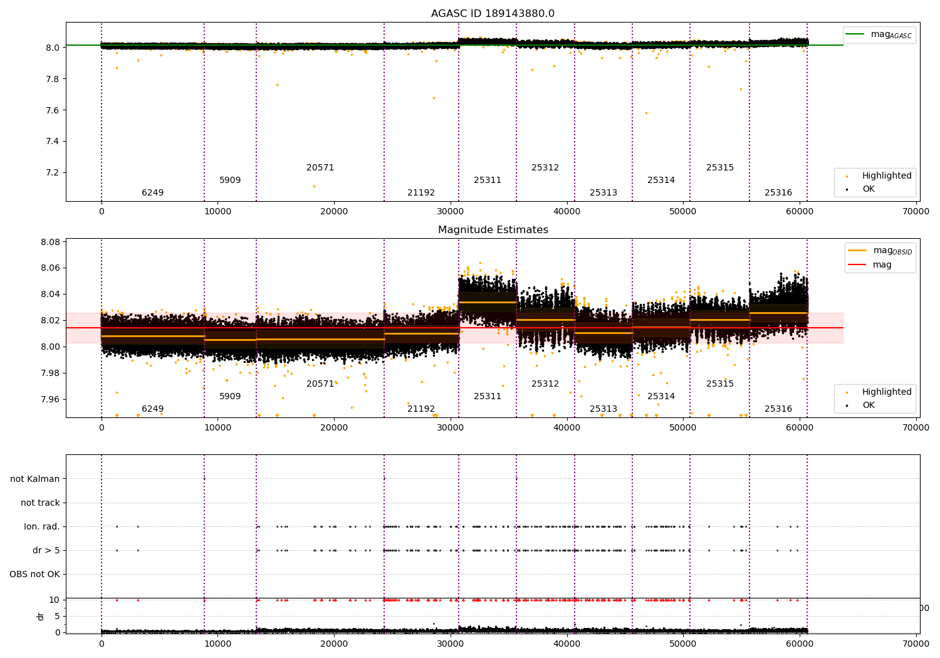Click obsid label 25312 in the top plot
The image size is (940, 658).
pyautogui.click(x=545, y=168)
